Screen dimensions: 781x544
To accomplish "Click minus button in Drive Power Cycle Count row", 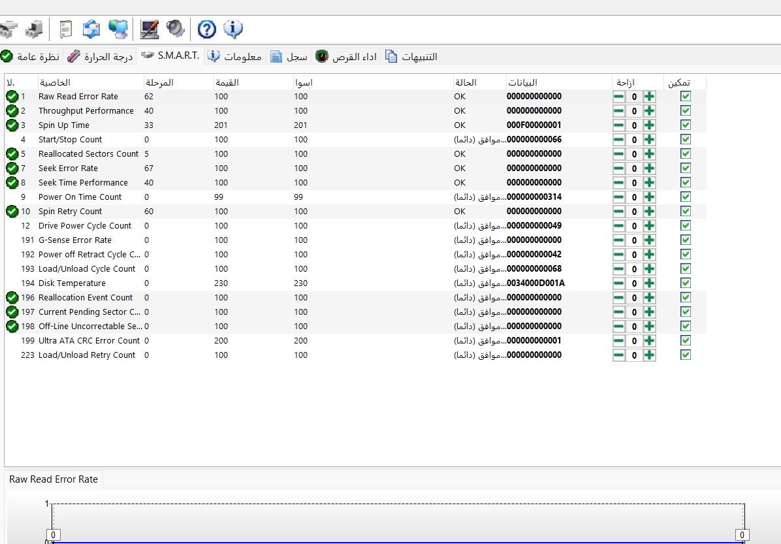I will pyautogui.click(x=618, y=226).
